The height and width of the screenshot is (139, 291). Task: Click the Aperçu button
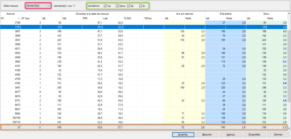[x=227, y=134]
